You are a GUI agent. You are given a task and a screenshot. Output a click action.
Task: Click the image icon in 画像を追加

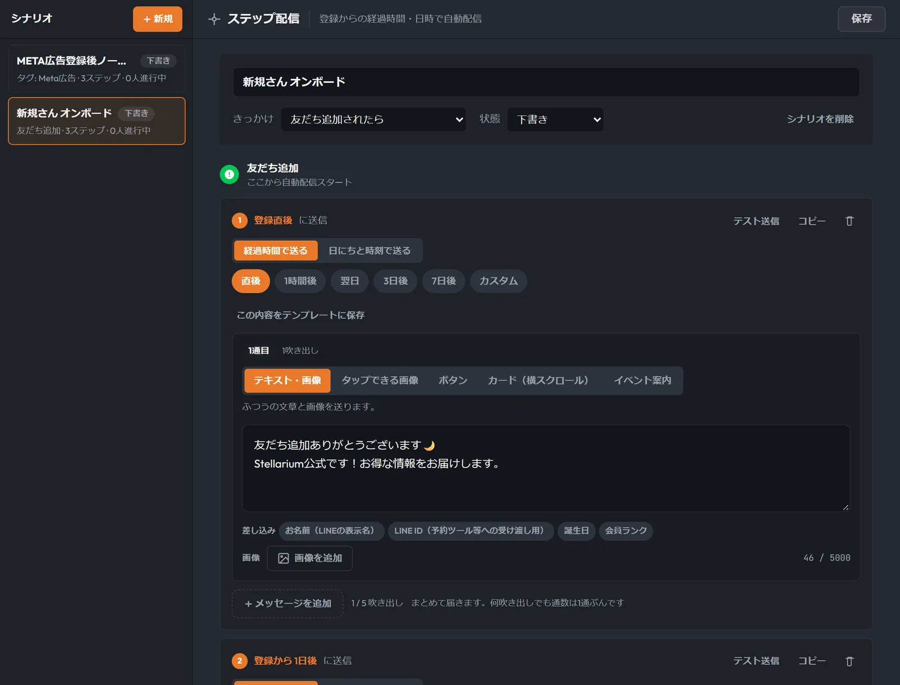click(283, 558)
